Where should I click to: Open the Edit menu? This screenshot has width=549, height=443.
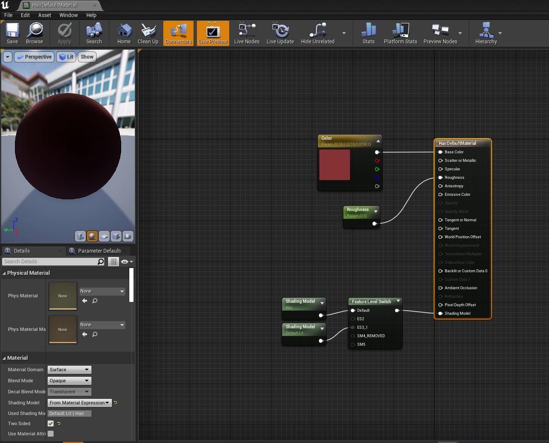coord(26,15)
